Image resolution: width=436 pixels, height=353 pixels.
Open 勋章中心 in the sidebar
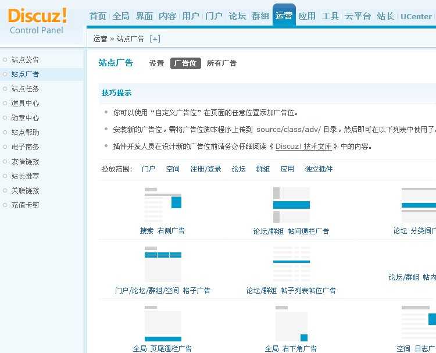pos(25,118)
